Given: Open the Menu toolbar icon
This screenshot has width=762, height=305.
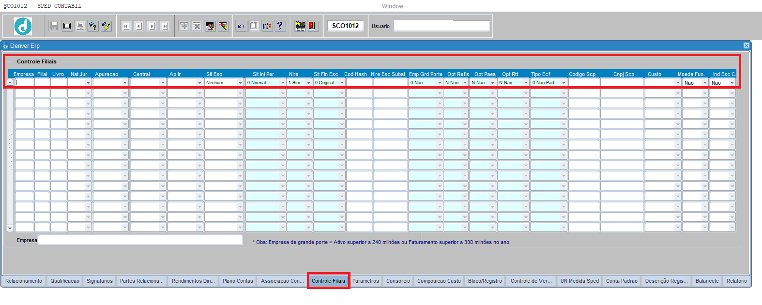Looking at the screenshot, I should [x=300, y=26].
